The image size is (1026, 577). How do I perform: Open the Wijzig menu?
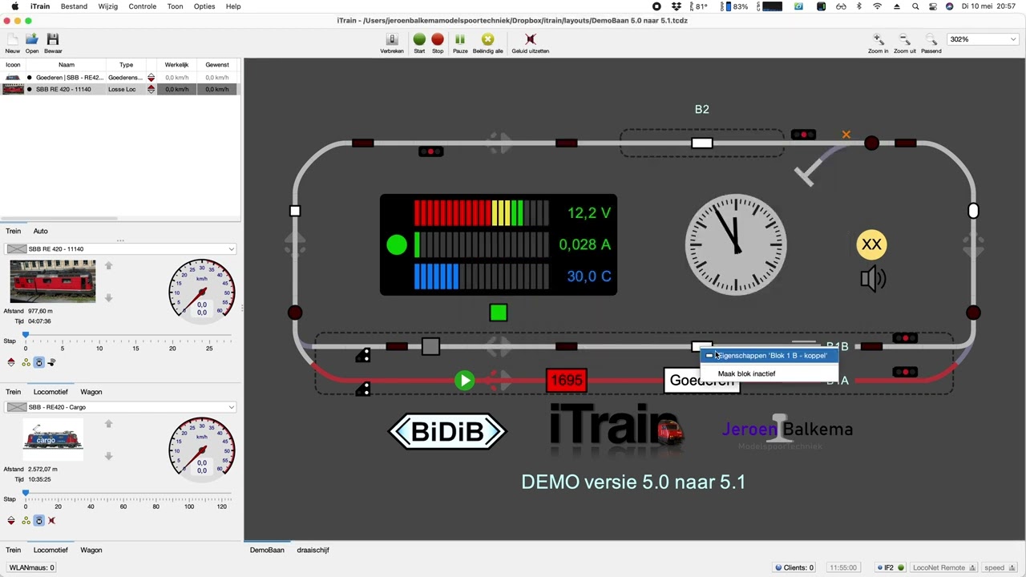point(107,6)
